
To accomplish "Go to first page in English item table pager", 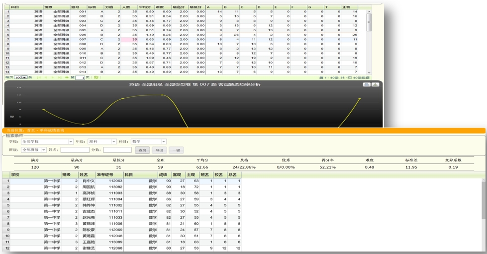I will point(39,77).
